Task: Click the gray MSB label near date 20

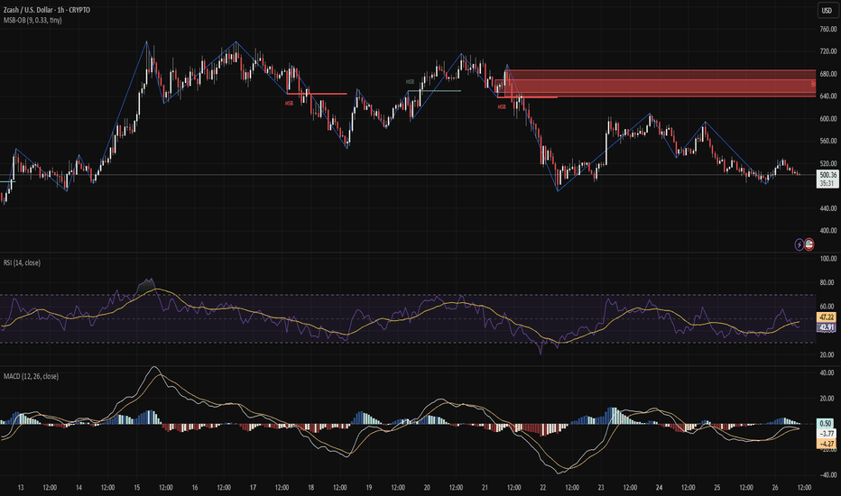Action: pyautogui.click(x=411, y=81)
